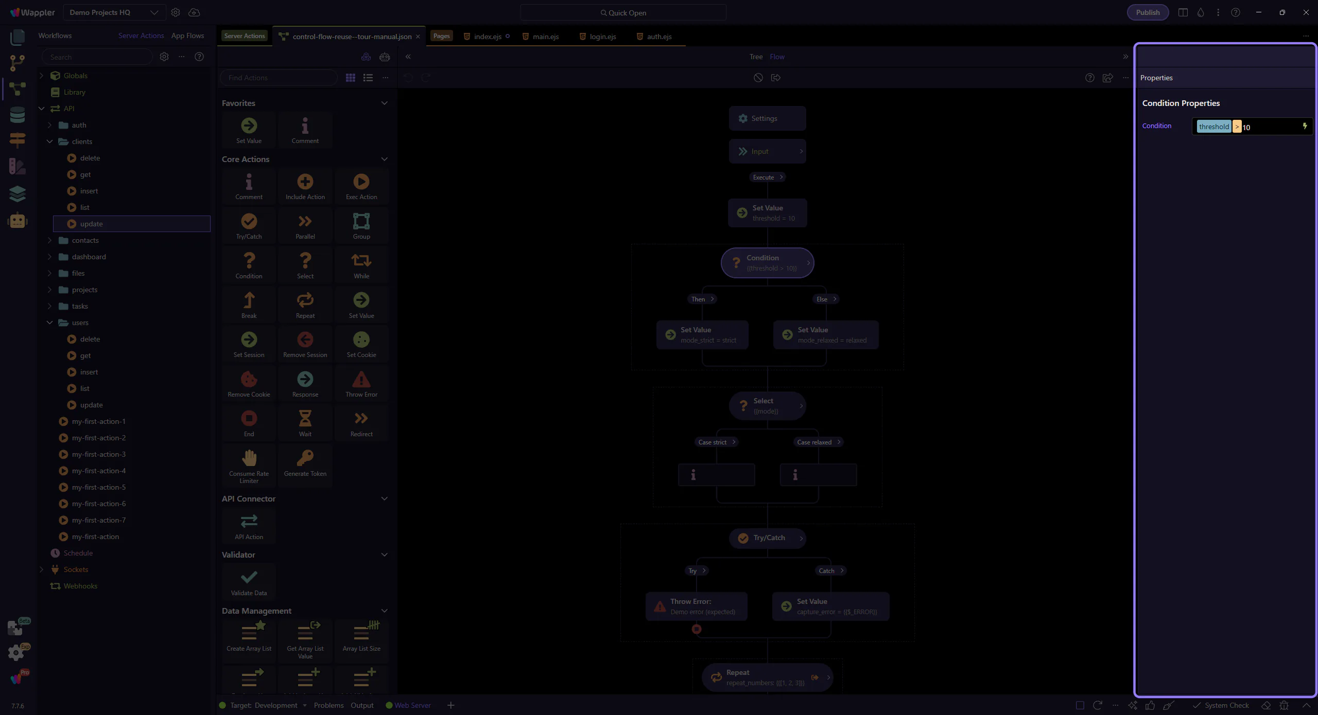
Task: Click the Generate Token key icon
Action: [x=305, y=458]
